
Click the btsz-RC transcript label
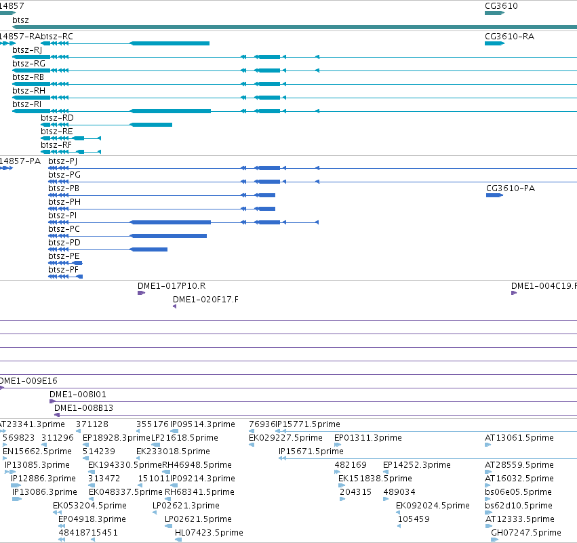point(57,37)
